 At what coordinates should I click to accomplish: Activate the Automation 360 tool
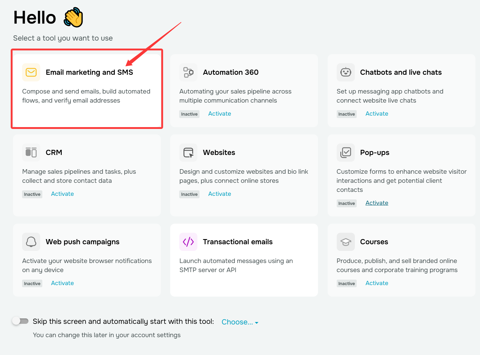219,114
